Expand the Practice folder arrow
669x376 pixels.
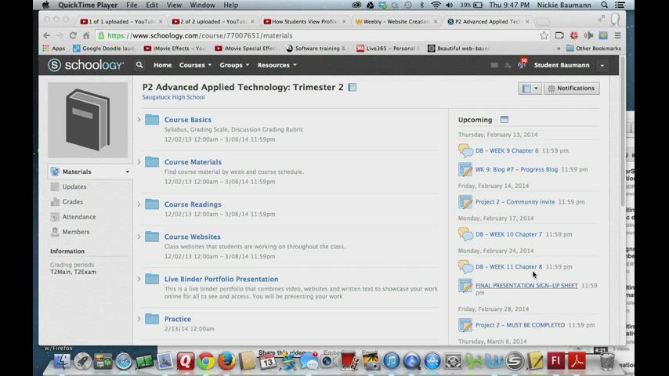[139, 319]
